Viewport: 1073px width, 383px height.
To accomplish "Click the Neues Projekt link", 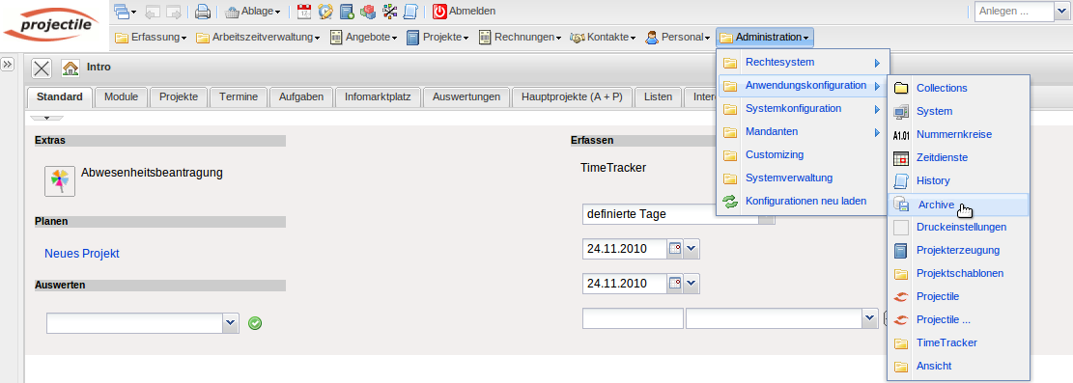I will pos(82,254).
